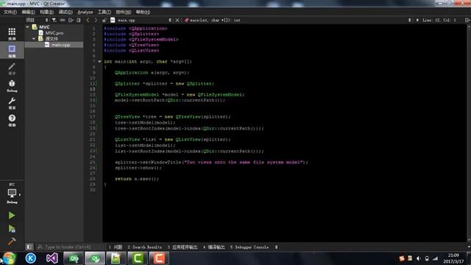471x265 pixels.
Task: Open Design mode pencil icon
Action: (12, 68)
